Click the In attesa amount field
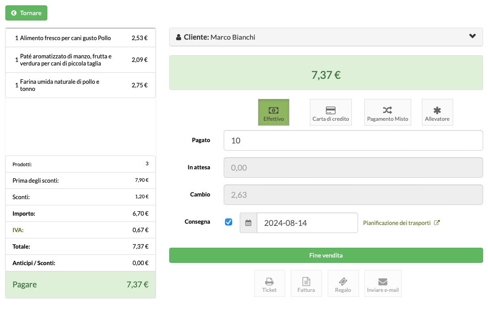This screenshot has width=488, height=311. click(353, 168)
